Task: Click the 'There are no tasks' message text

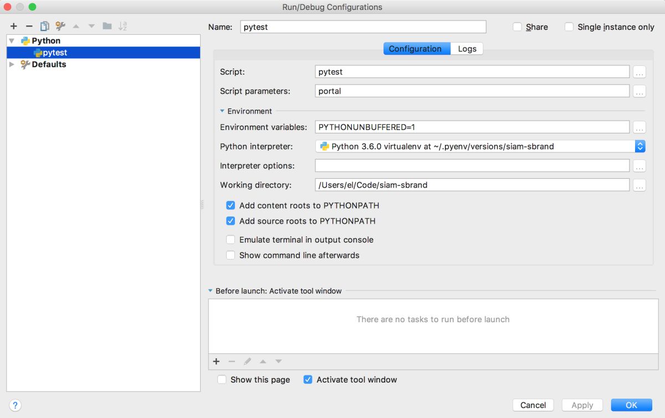Action: 433,319
